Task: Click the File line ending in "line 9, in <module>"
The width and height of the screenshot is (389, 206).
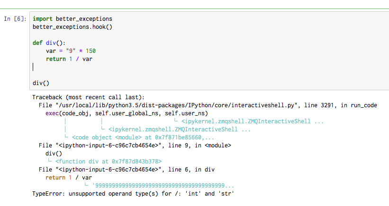Action: click(x=135, y=146)
